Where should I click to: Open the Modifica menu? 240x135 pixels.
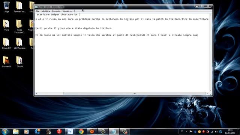tap(46, 11)
